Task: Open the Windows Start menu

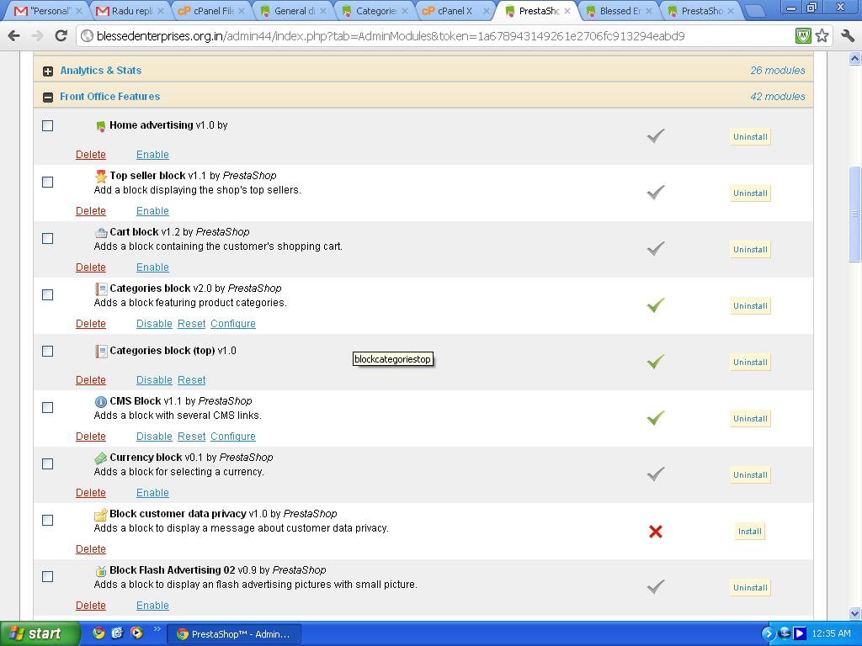Action: click(40, 633)
